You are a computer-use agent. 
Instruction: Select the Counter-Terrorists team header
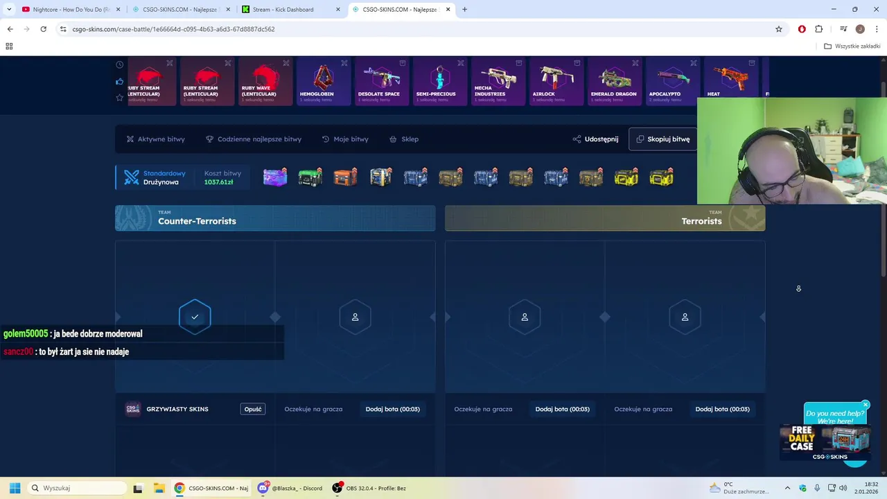[275, 218]
